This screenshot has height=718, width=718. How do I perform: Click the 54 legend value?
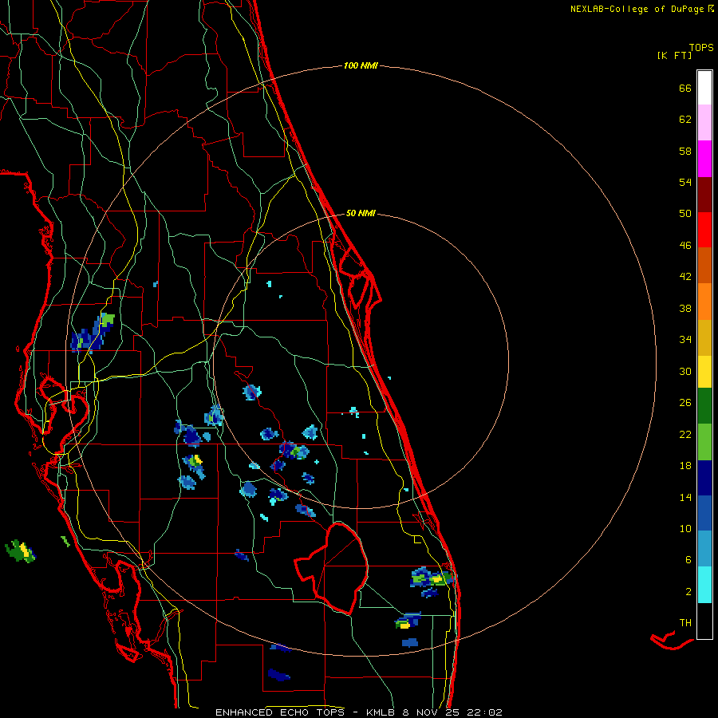coord(685,182)
